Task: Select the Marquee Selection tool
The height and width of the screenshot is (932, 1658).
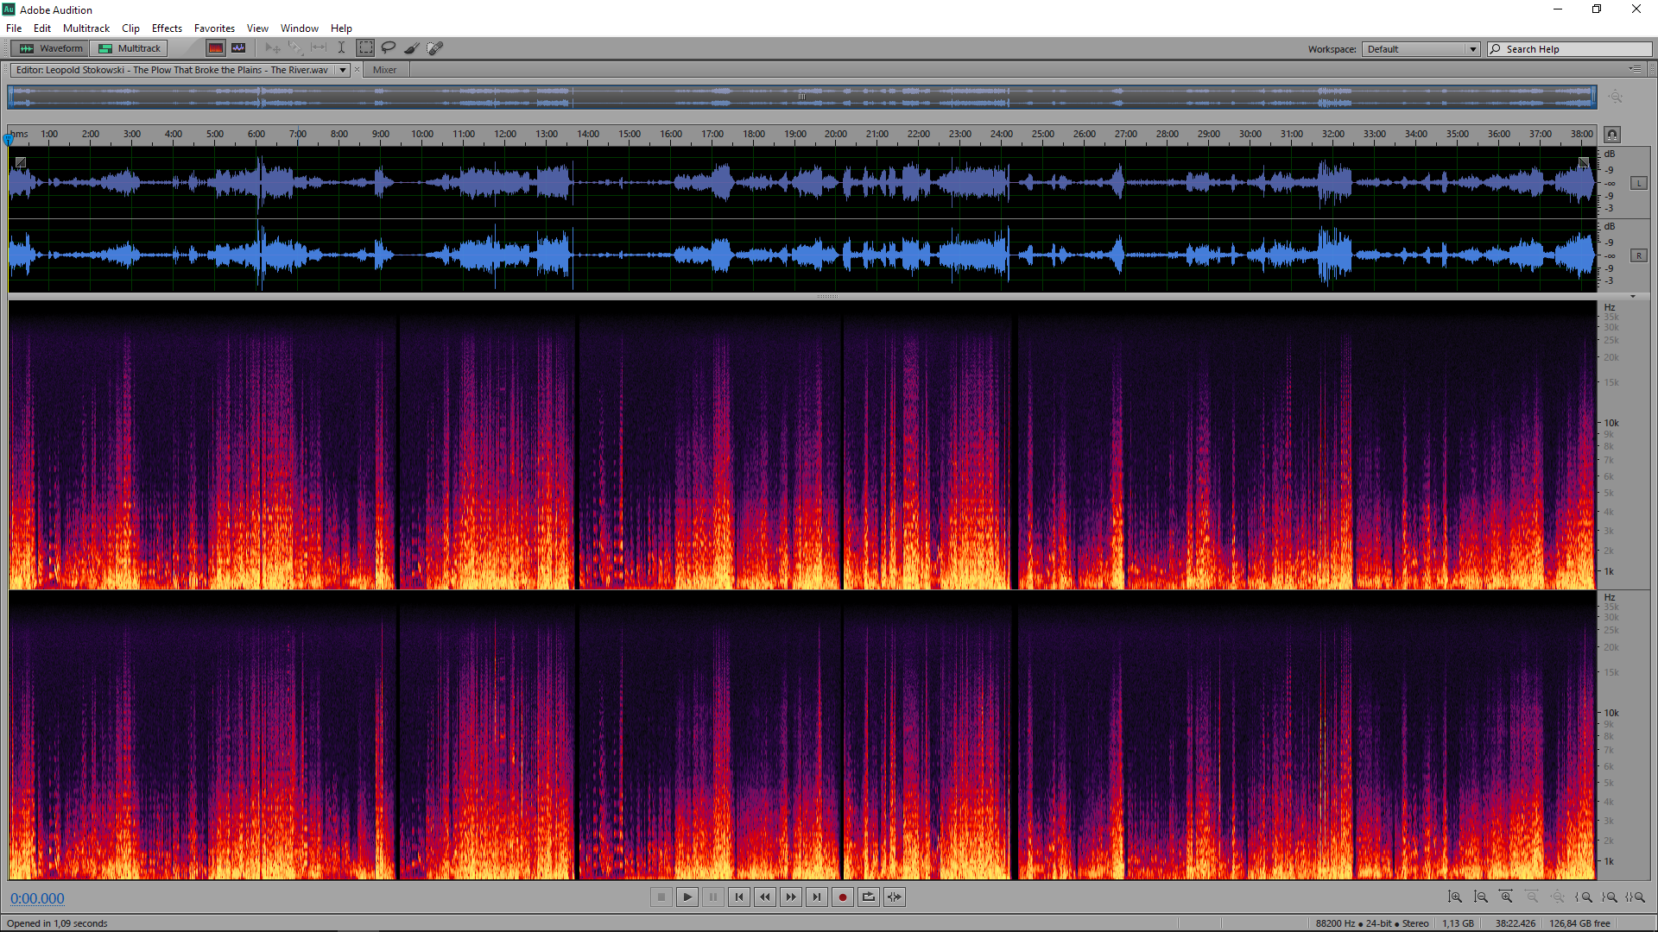Action: (365, 48)
